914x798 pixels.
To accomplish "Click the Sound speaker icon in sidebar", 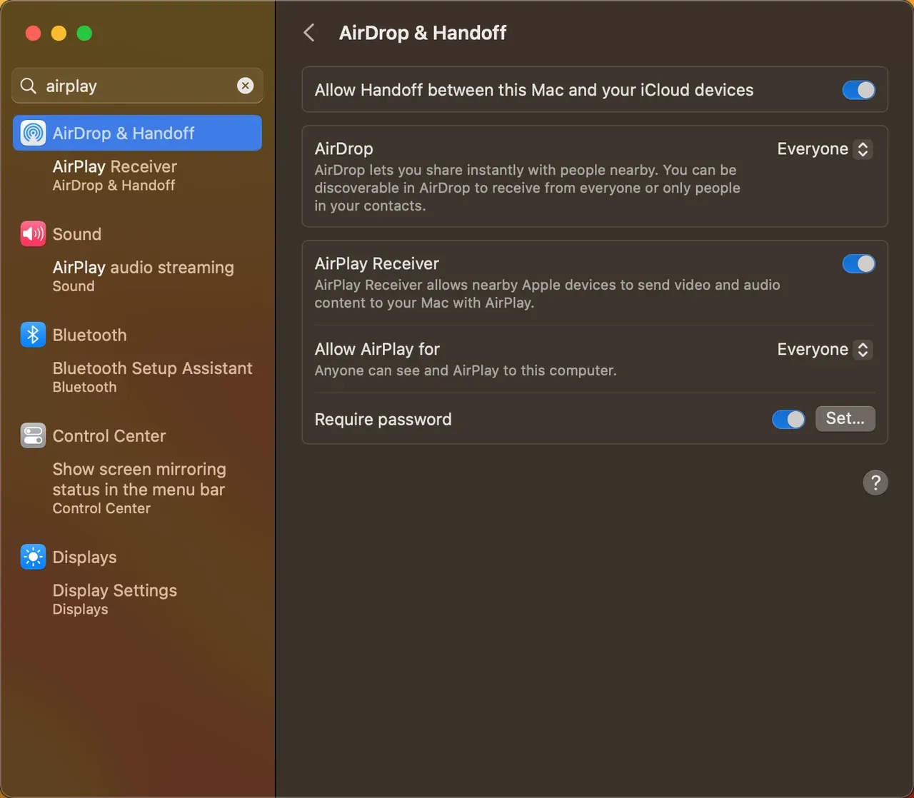I will click(33, 233).
